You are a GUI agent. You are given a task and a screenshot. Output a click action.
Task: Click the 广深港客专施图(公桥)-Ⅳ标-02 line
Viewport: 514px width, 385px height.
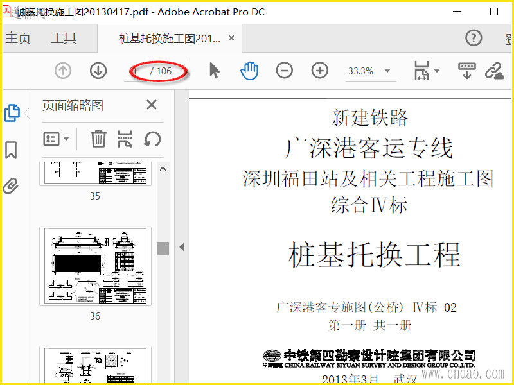[366, 307]
